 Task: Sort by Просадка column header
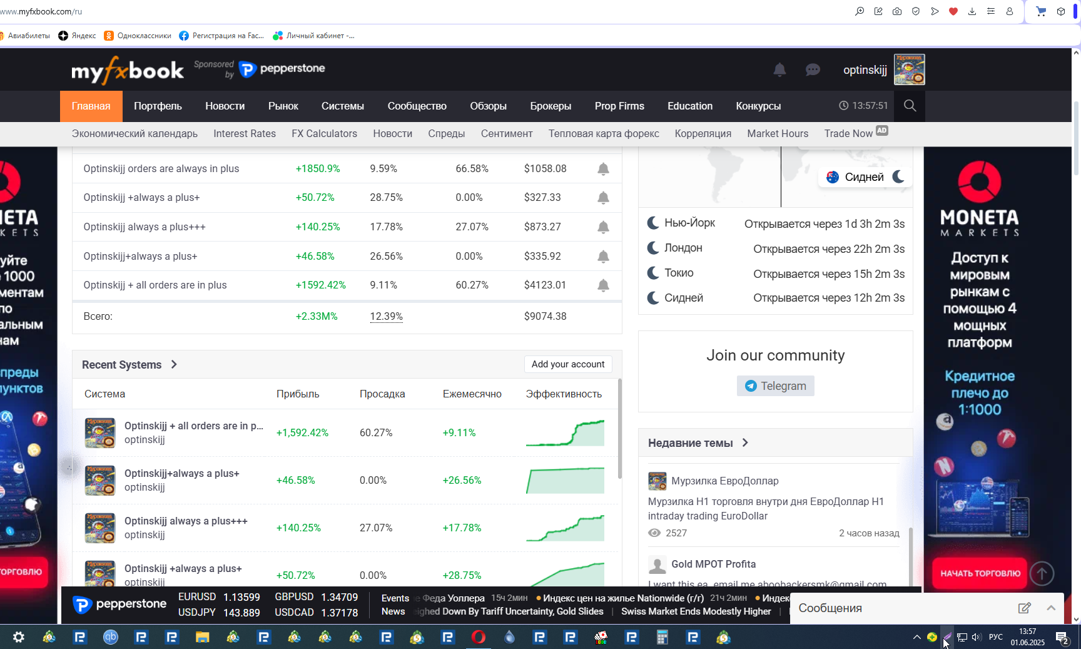click(x=382, y=394)
